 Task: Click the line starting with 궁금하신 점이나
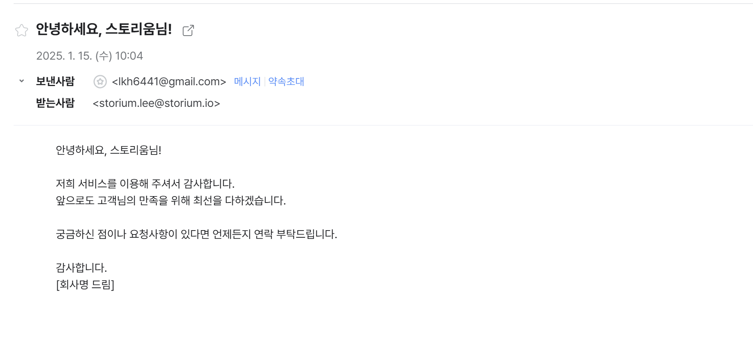tap(196, 234)
